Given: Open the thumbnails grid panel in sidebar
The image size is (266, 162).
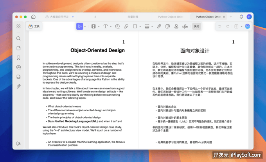Looking at the screenshot, I should [18, 26].
